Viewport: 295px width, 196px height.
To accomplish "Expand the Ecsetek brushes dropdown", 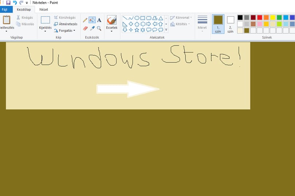I will click(x=111, y=31).
